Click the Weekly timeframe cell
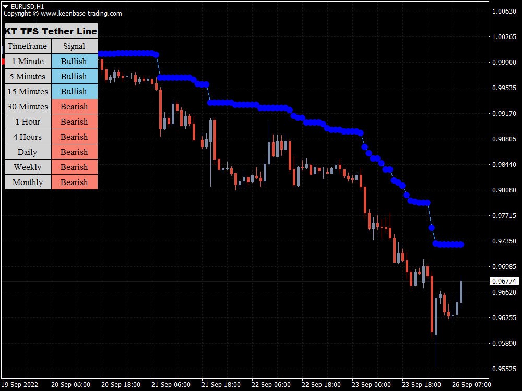 click(x=28, y=167)
